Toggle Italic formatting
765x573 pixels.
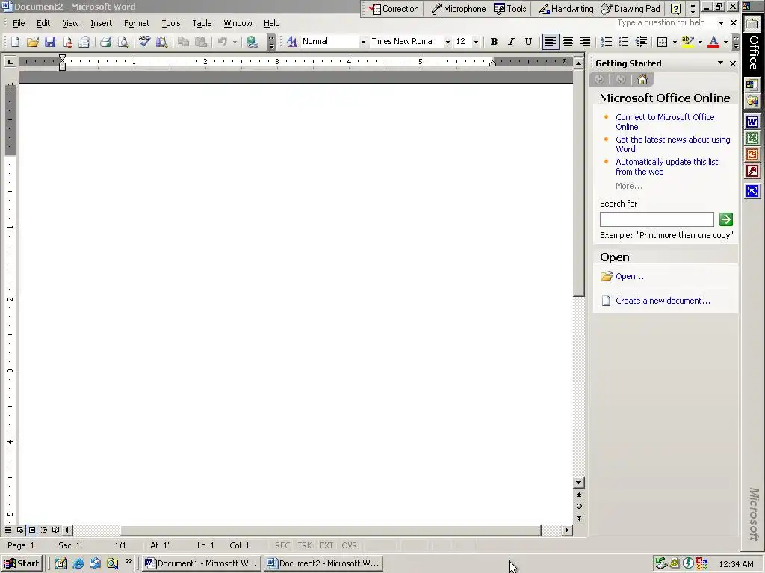click(511, 42)
